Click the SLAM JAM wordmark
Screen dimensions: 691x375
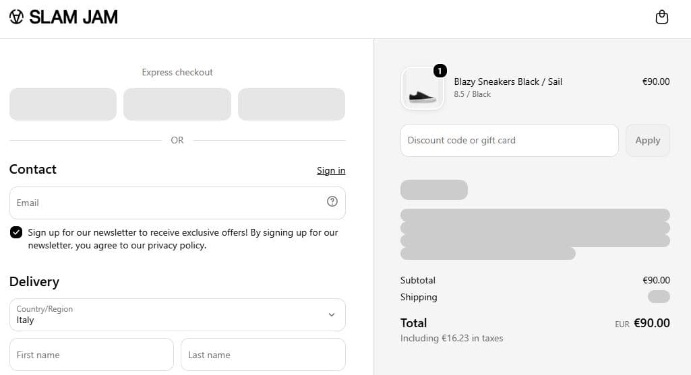(73, 17)
